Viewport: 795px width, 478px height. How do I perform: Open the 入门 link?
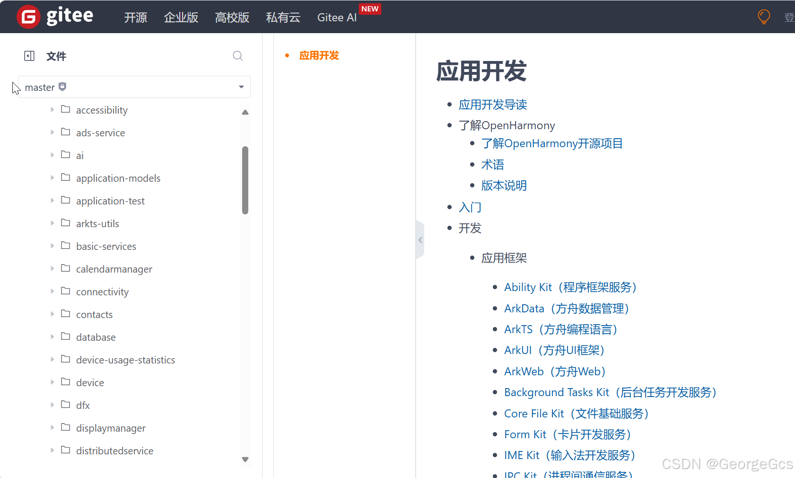(470, 207)
